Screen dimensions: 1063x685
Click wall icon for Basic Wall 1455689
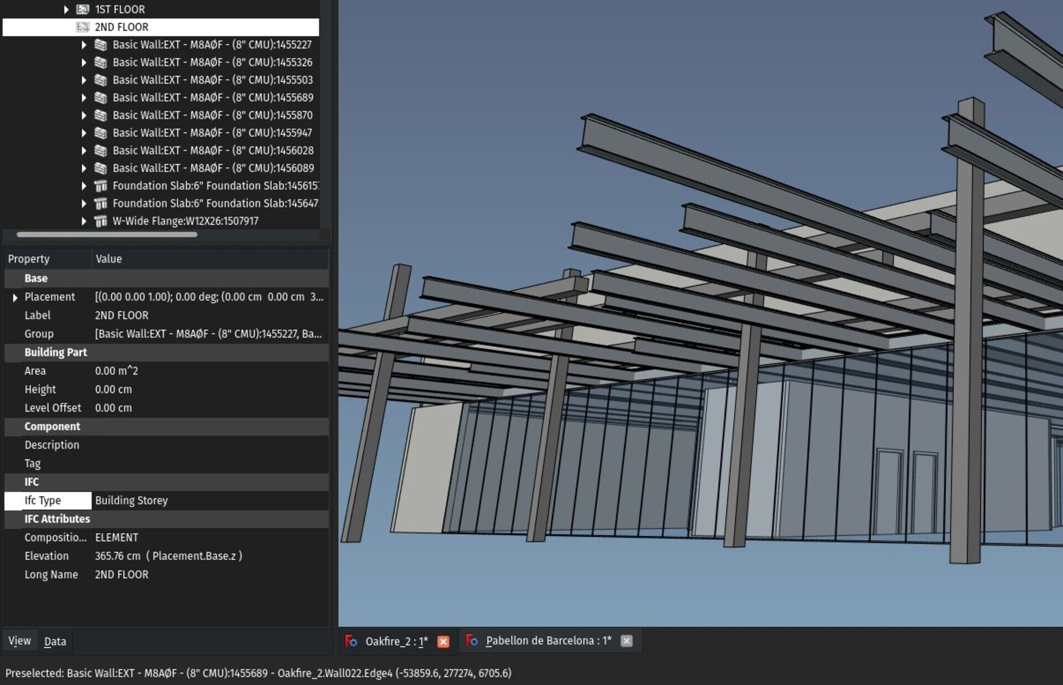click(x=100, y=98)
